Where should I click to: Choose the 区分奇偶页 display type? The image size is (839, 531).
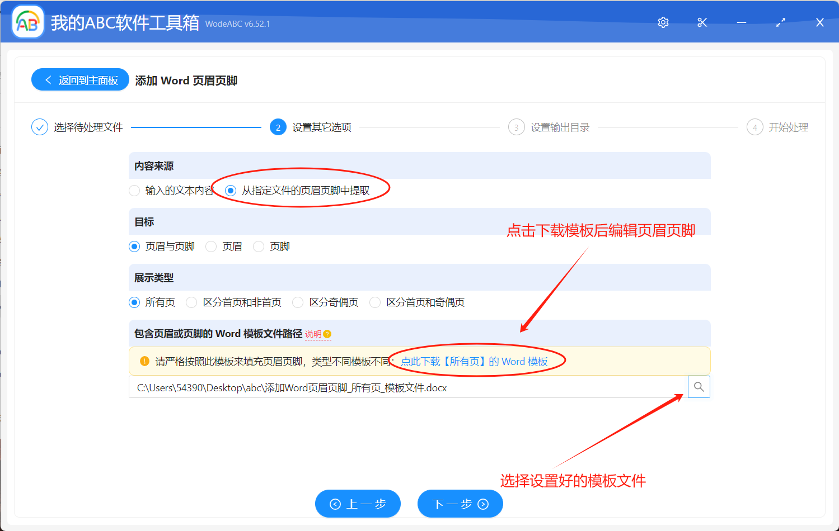coord(297,302)
